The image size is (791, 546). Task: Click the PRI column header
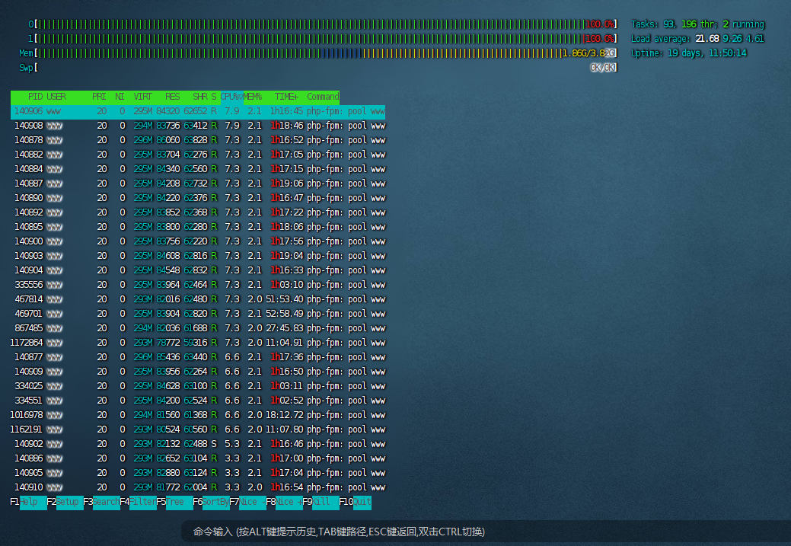[x=99, y=97]
